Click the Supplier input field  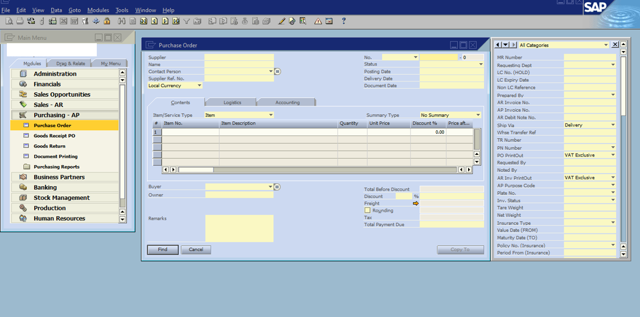coord(239,57)
